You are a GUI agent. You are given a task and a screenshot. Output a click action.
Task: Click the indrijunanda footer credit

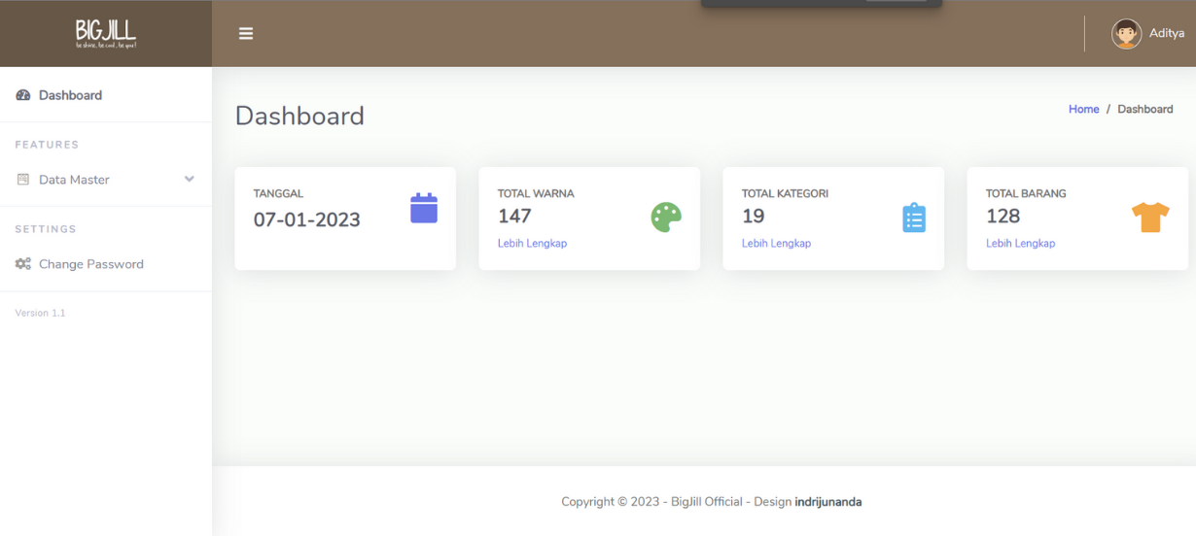tap(827, 502)
